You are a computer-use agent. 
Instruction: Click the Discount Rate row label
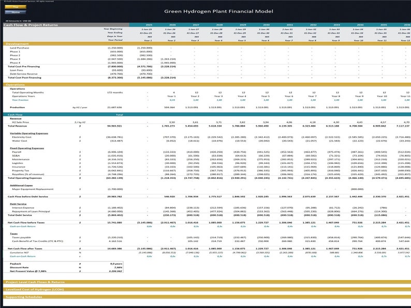click(x=19, y=268)
